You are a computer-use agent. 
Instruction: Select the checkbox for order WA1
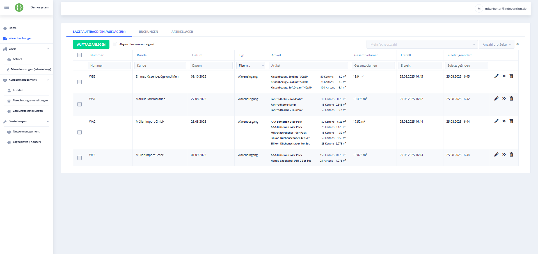pyautogui.click(x=79, y=104)
